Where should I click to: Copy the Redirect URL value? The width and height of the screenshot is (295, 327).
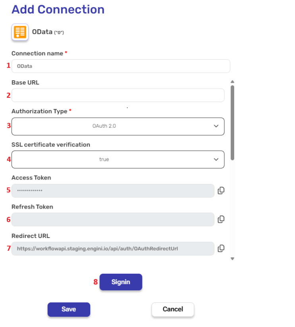coord(221,248)
